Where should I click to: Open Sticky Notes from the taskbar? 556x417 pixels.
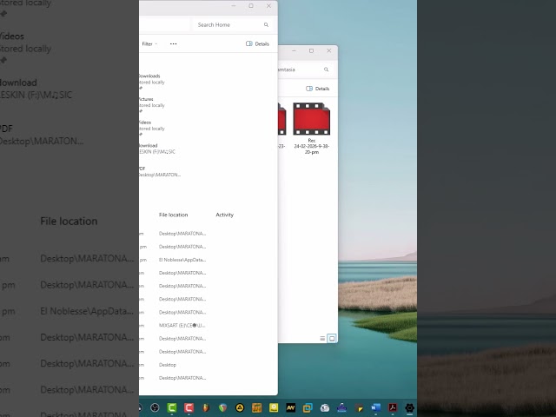(359, 407)
